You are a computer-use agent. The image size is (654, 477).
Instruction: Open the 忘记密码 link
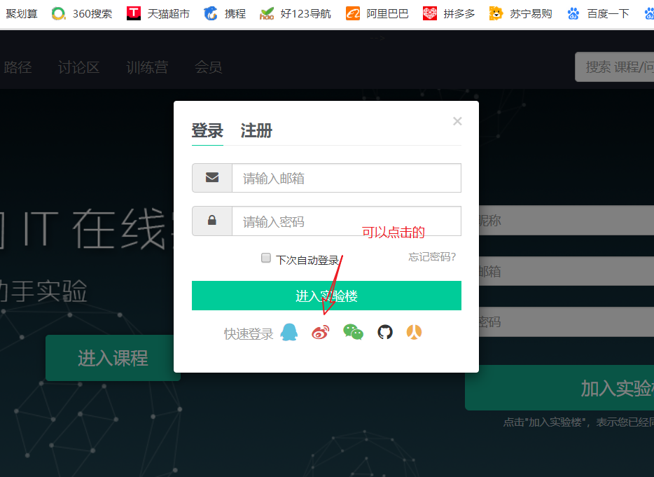point(432,257)
